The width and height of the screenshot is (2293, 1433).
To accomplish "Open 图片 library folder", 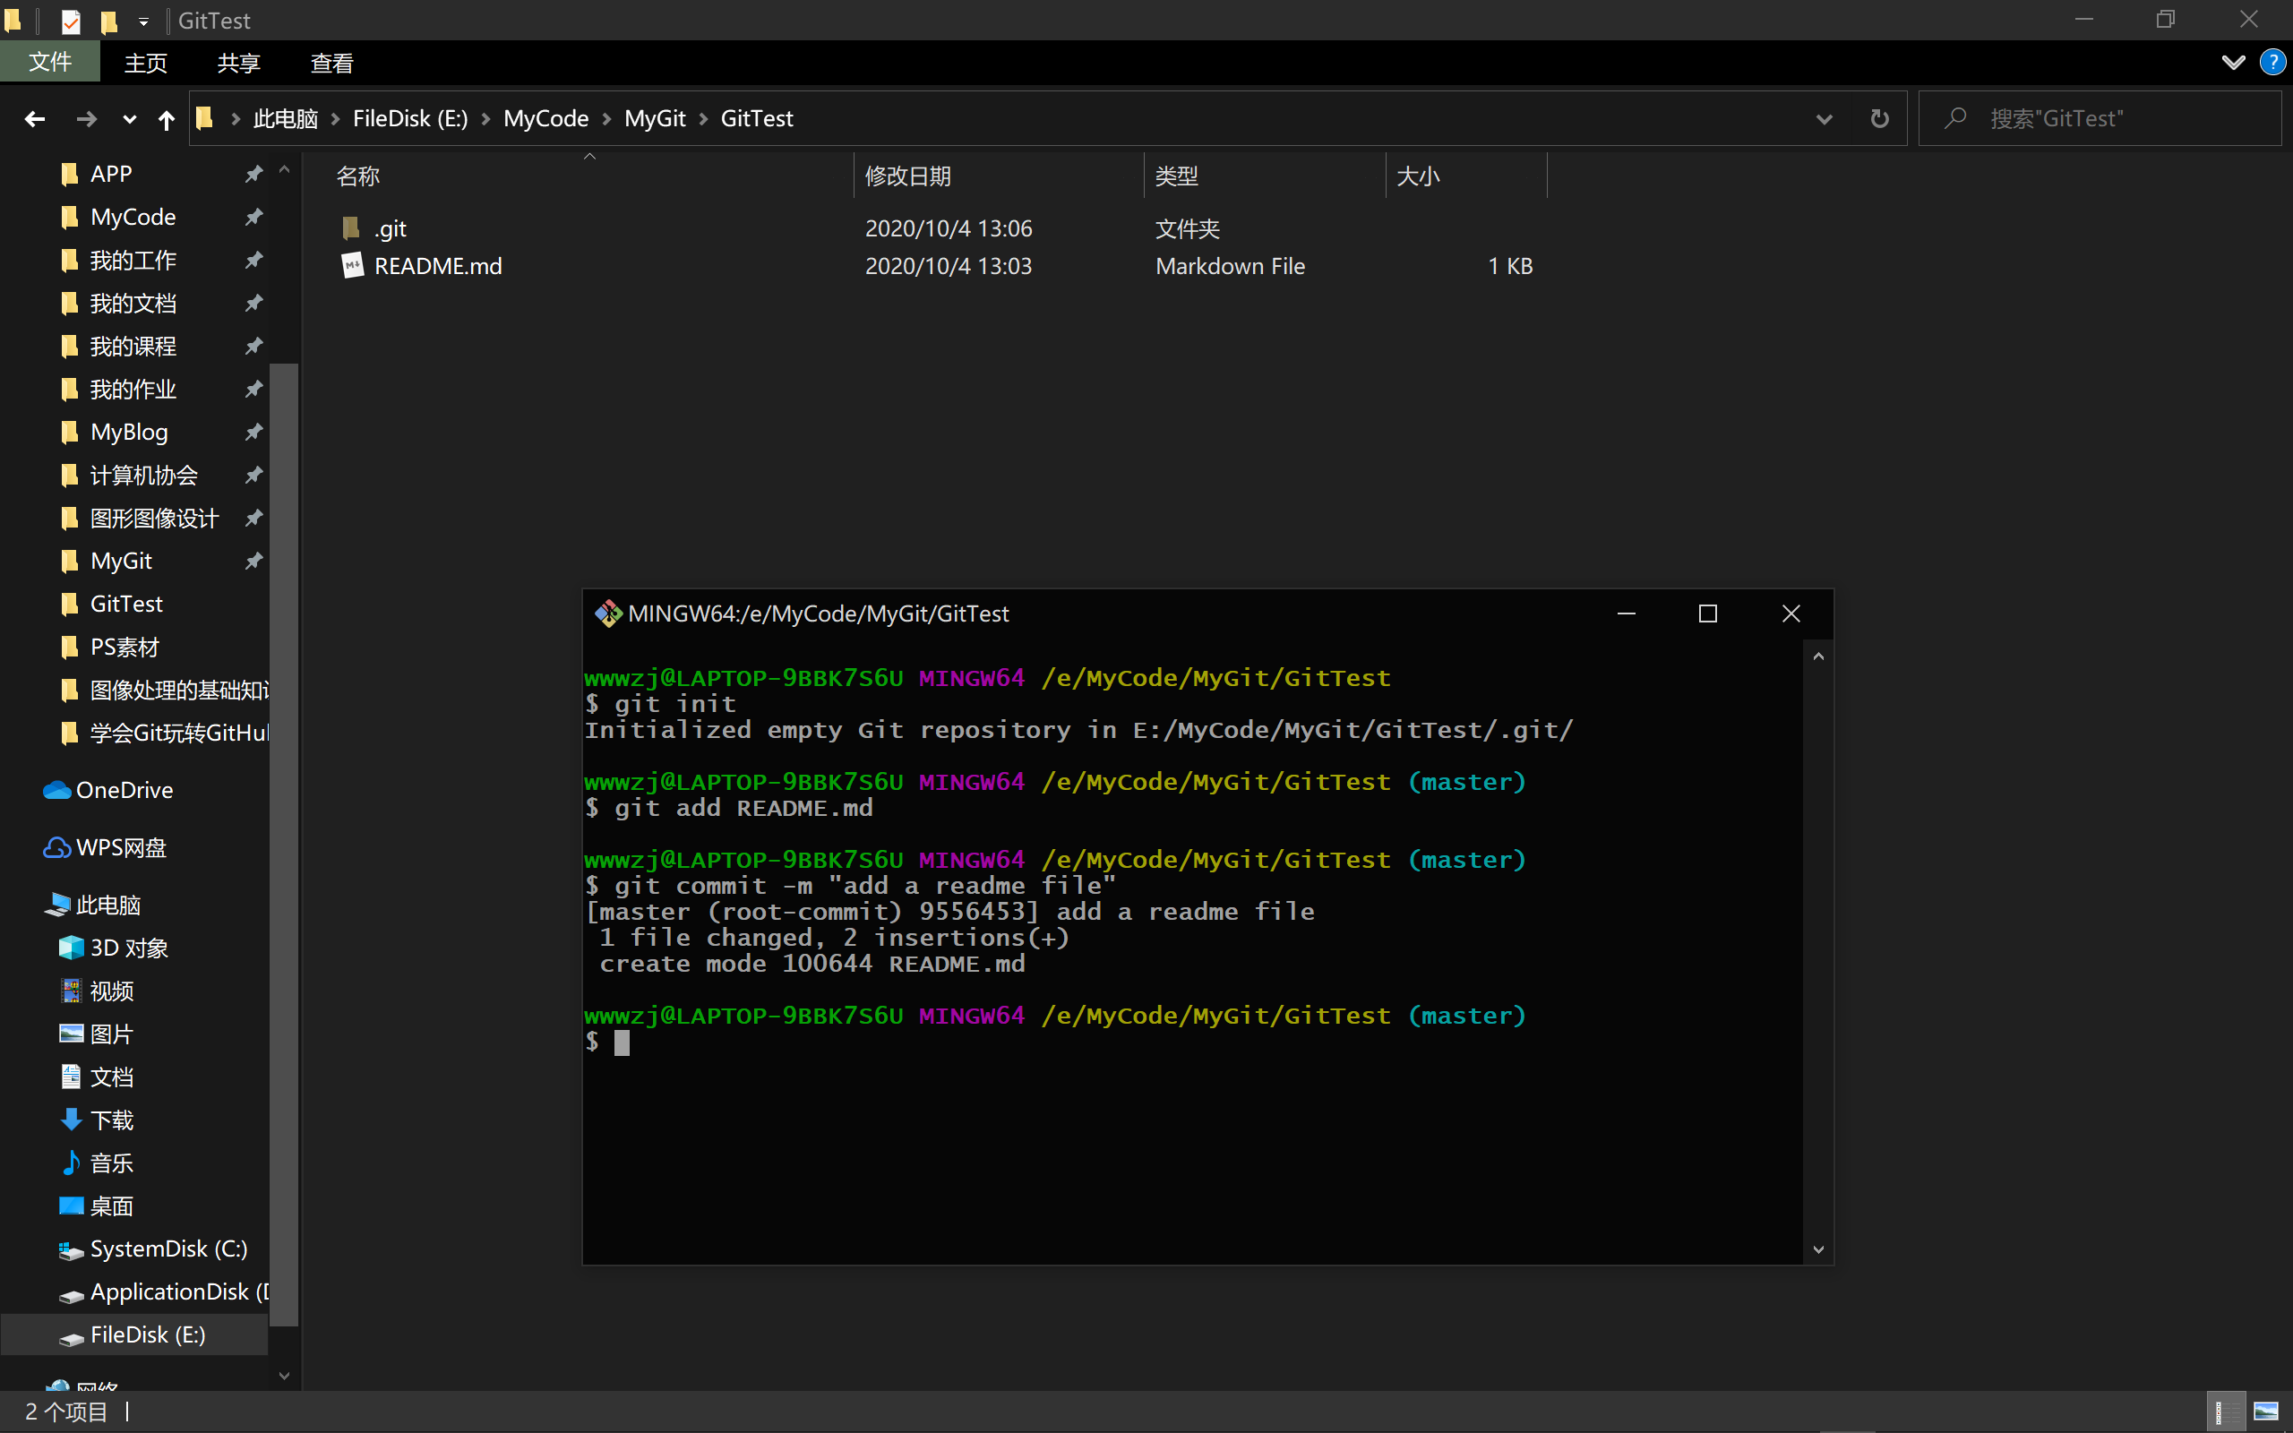I will [x=111, y=1034].
